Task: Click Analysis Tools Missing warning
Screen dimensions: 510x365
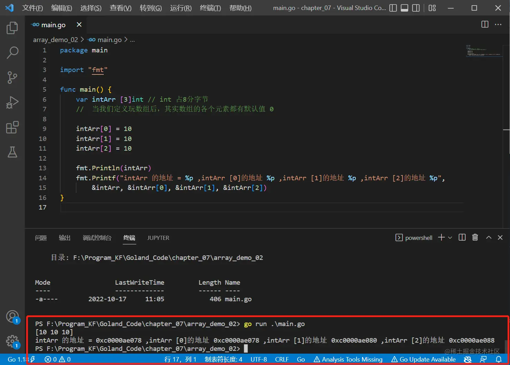Action: point(348,359)
